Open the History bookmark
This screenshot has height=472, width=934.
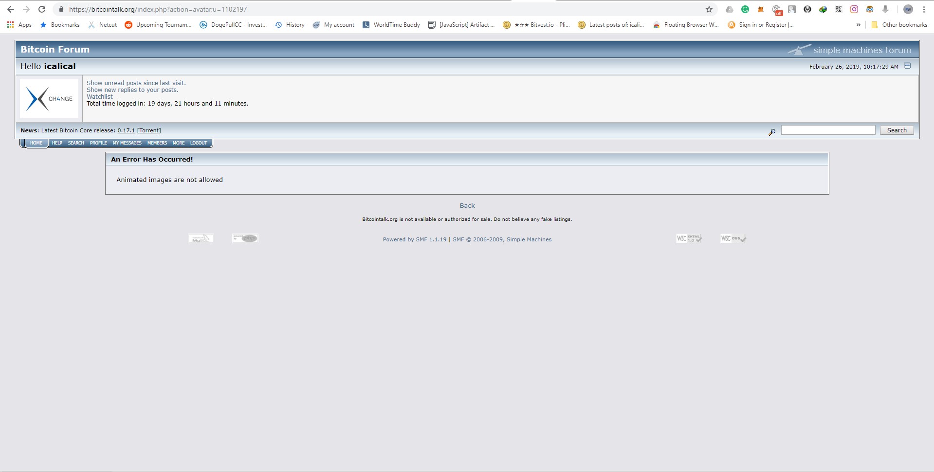point(290,25)
